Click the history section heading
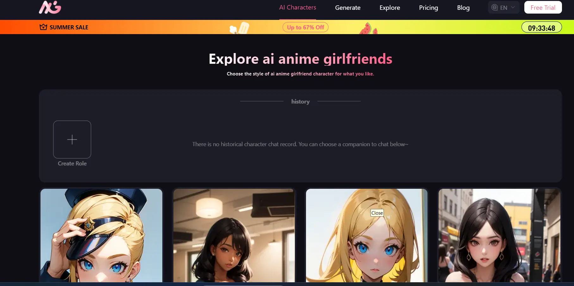The width and height of the screenshot is (574, 286). point(300,101)
